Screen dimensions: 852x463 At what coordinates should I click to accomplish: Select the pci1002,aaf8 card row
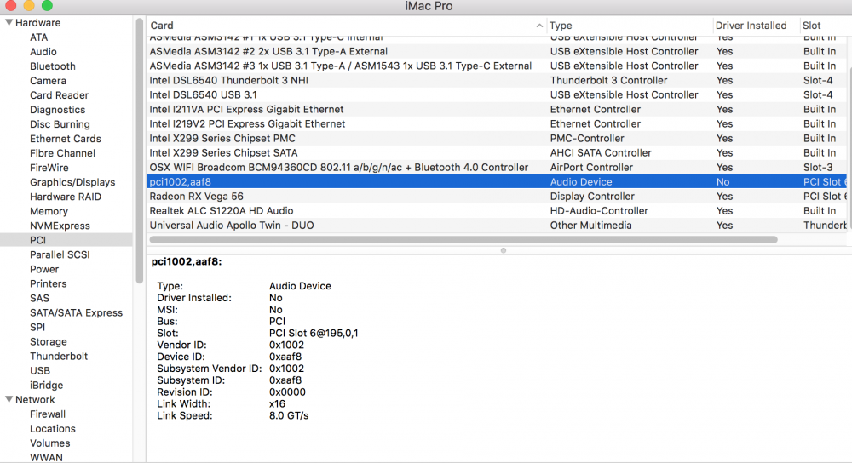pos(496,182)
